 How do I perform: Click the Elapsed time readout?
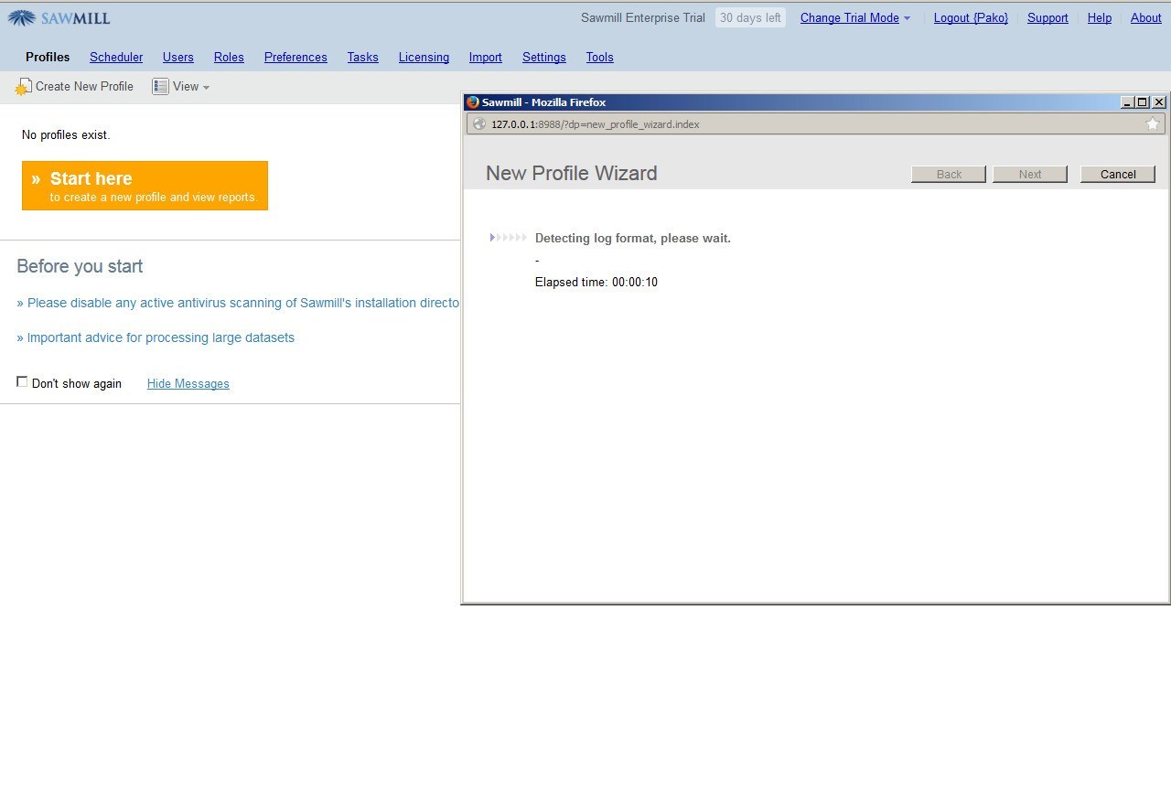click(x=596, y=282)
